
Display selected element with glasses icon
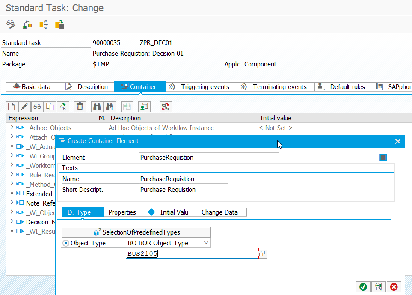[37, 106]
